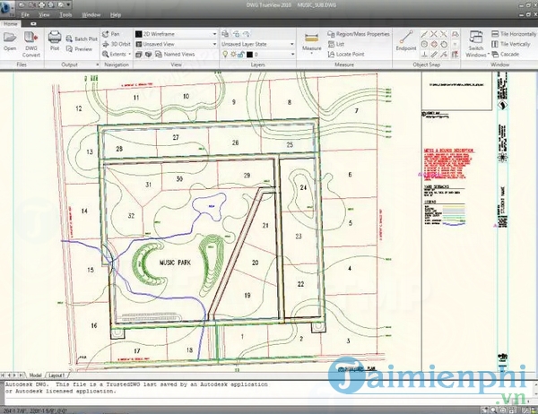Open the plot Preview
The height and width of the screenshot is (414, 538).
click(x=79, y=49)
